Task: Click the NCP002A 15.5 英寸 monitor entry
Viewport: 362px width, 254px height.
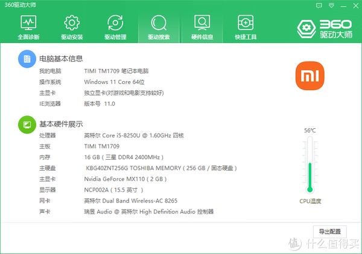Action: pyautogui.click(x=113, y=190)
